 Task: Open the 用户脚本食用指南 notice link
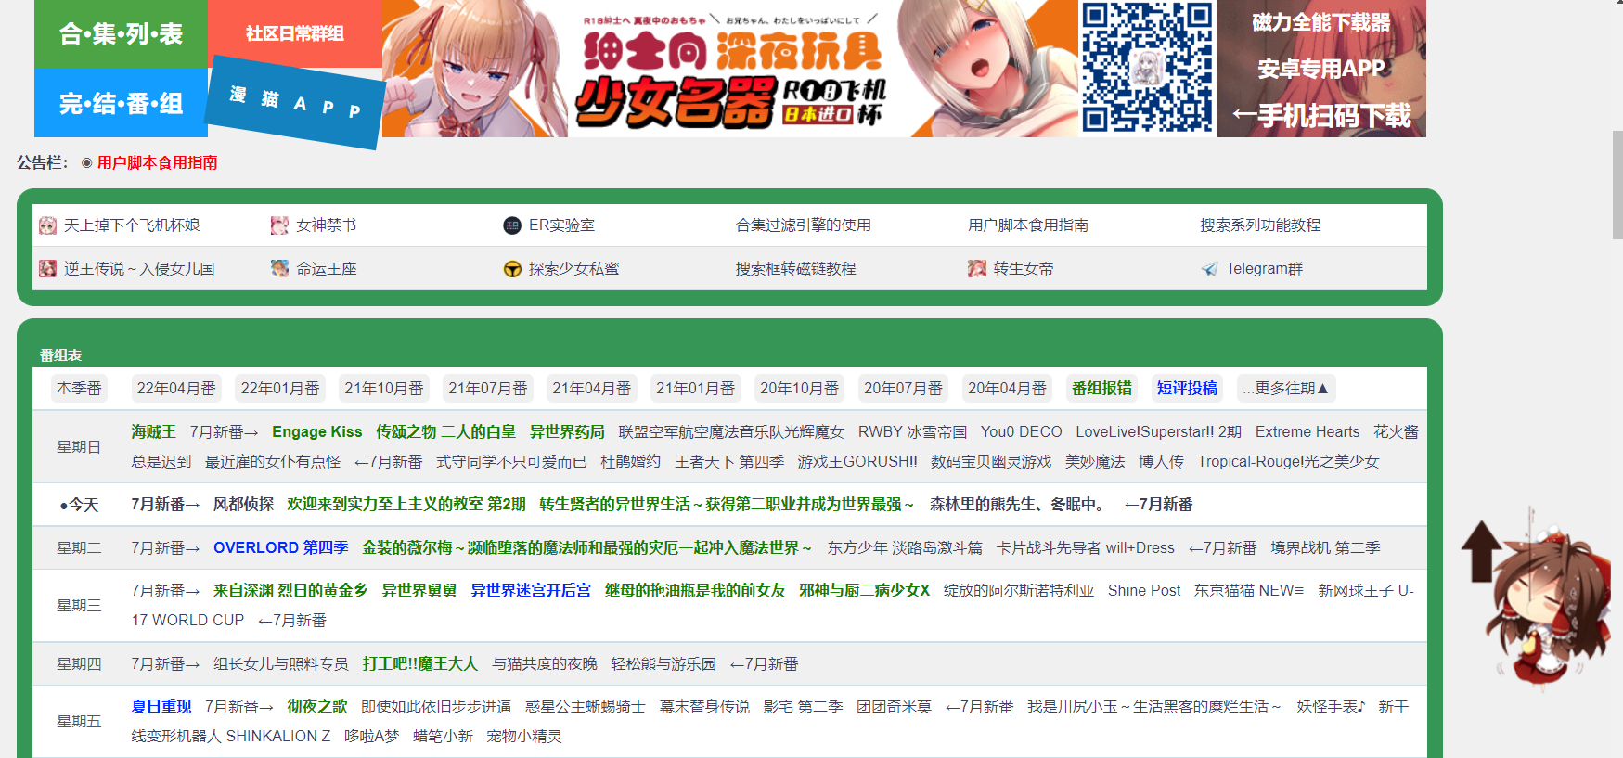click(x=157, y=162)
